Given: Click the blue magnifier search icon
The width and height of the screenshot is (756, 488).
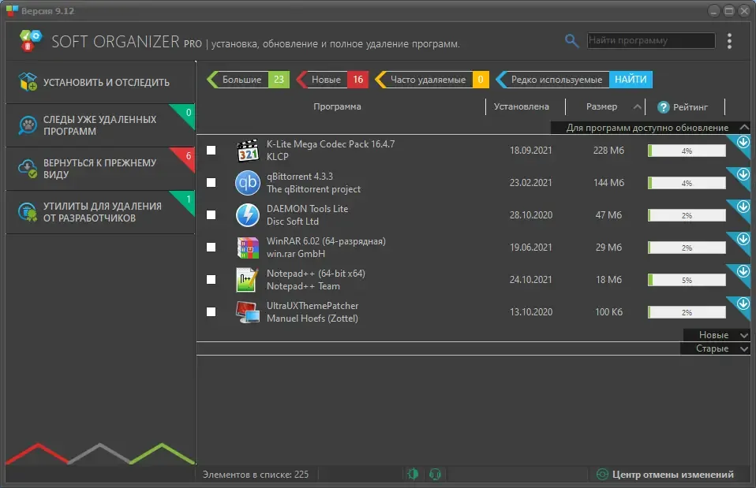Looking at the screenshot, I should (571, 41).
